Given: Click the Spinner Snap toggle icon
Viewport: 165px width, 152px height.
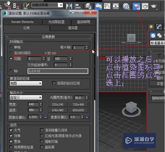Looking at the screenshot, I should [x=16, y=6].
